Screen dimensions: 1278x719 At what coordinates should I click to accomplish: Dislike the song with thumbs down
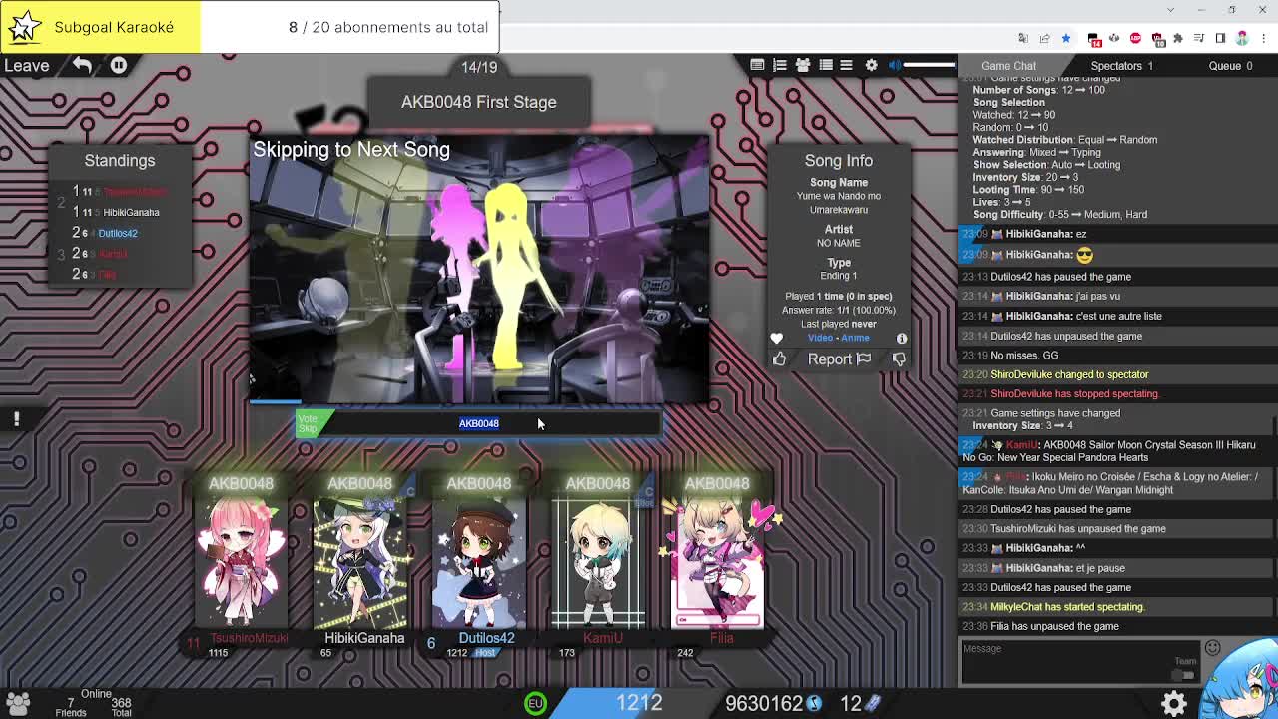pyautogui.click(x=899, y=359)
